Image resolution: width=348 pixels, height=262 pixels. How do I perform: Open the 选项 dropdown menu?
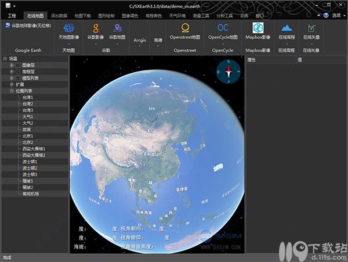coord(339,15)
